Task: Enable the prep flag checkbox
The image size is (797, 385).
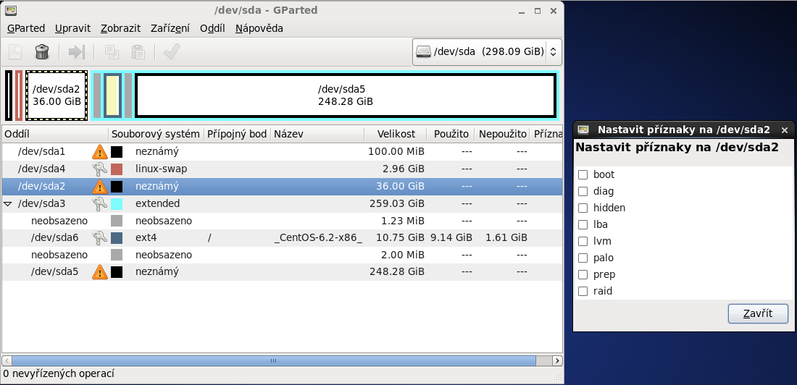Action: [583, 275]
